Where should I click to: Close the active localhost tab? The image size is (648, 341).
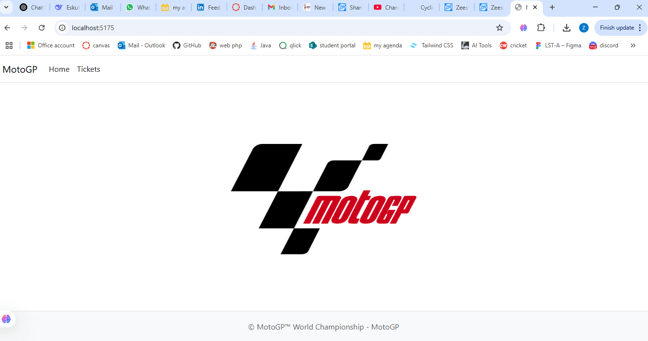point(535,7)
